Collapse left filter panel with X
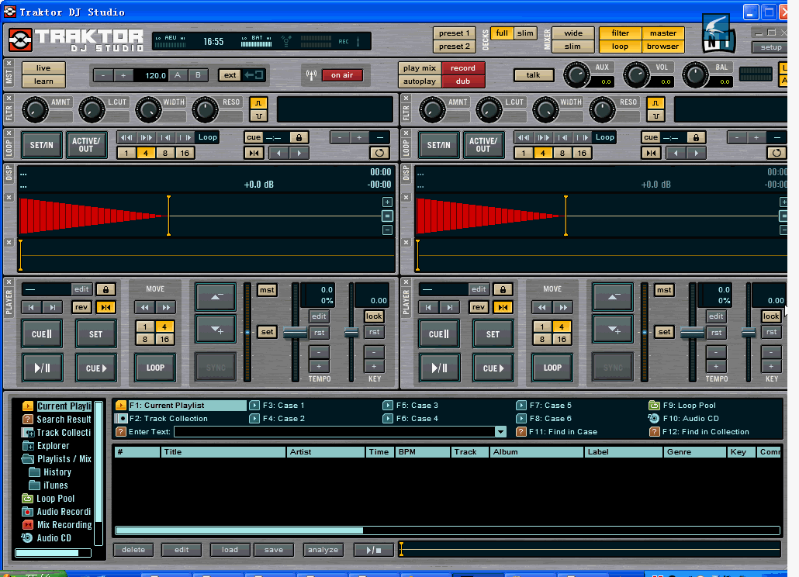The height and width of the screenshot is (577, 799). (x=9, y=98)
